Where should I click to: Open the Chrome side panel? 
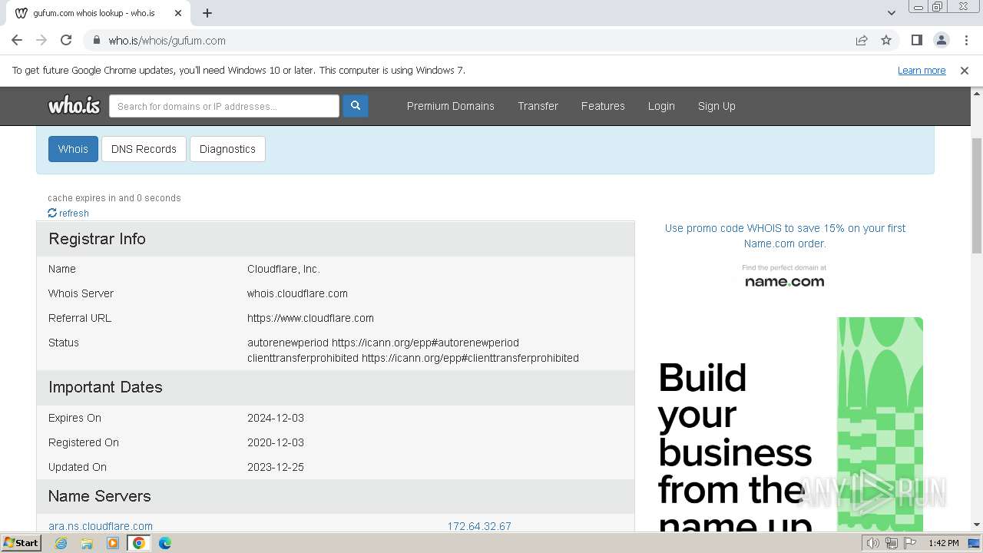pos(916,41)
